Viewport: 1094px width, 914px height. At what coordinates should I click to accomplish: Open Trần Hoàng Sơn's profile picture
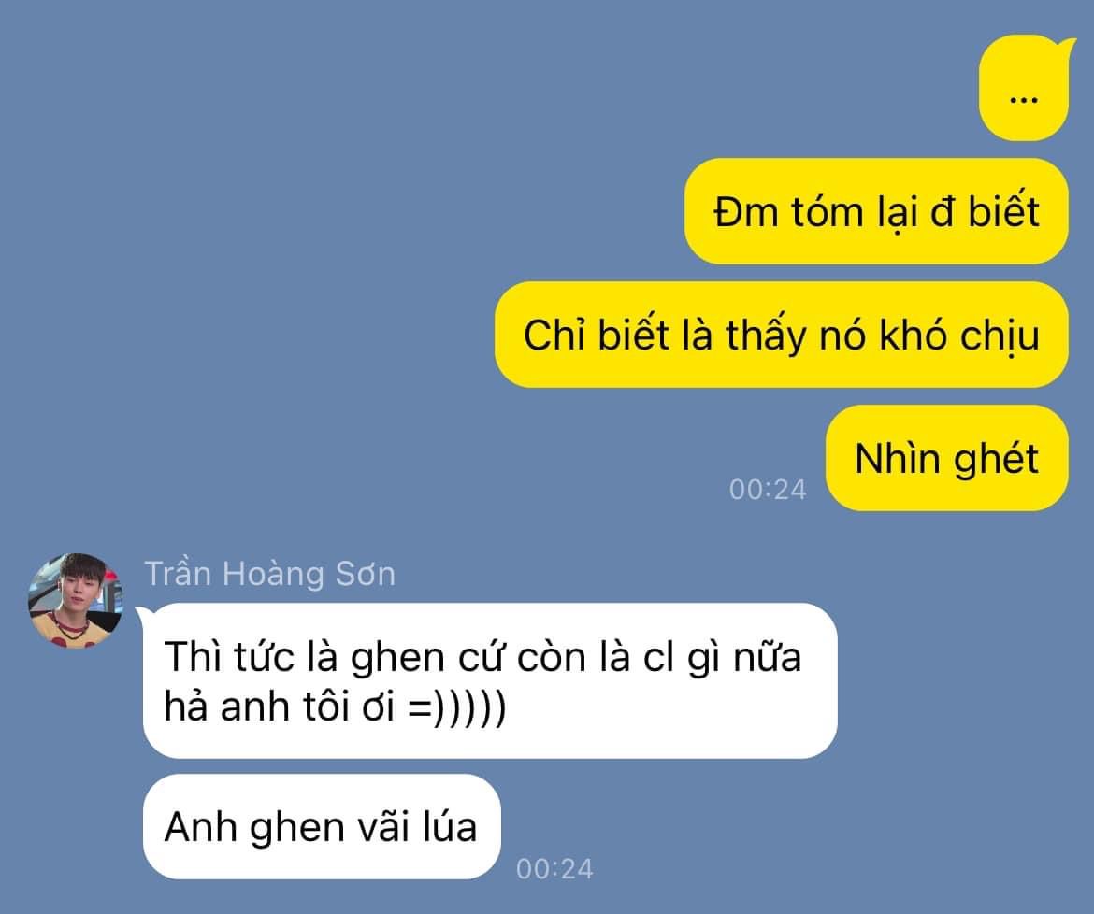pos(76,600)
